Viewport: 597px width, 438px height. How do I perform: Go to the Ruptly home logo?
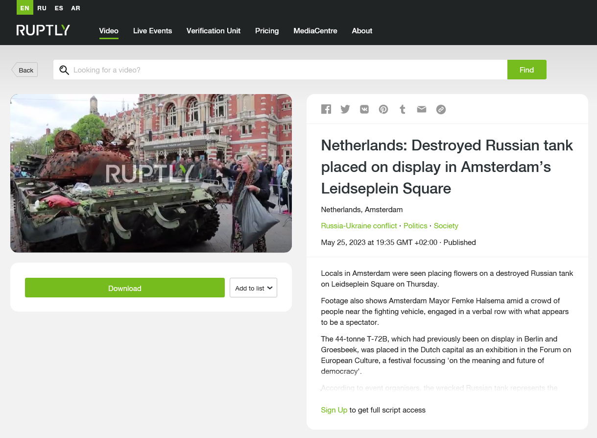coord(43,30)
